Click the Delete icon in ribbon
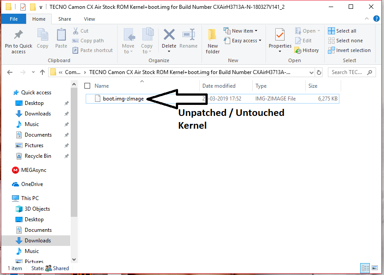This screenshot has height=275, width=384. tap(169, 36)
